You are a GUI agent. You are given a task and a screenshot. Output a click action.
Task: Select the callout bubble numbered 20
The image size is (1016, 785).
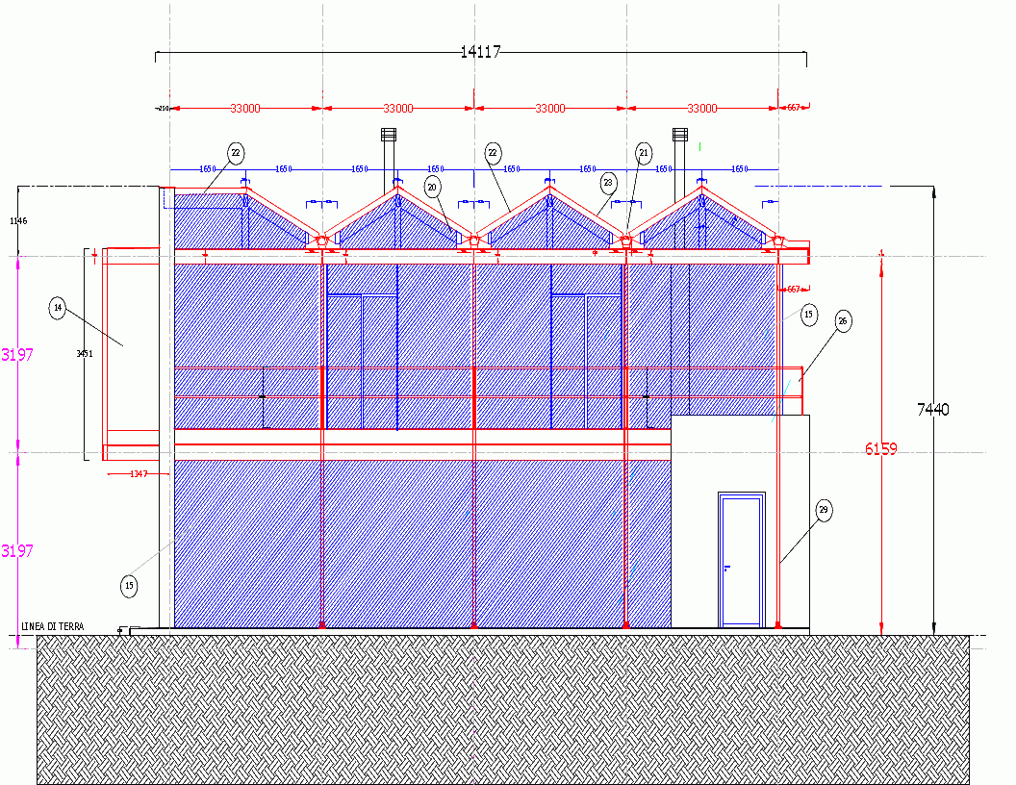433,186
